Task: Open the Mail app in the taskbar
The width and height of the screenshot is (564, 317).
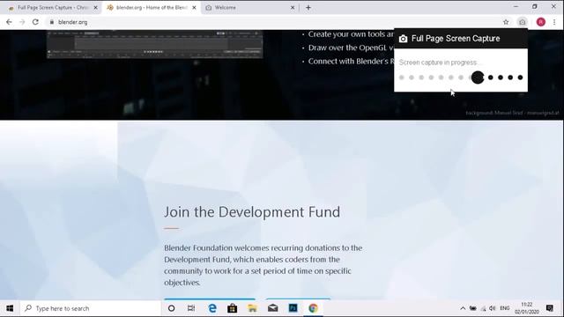Action: point(272,308)
